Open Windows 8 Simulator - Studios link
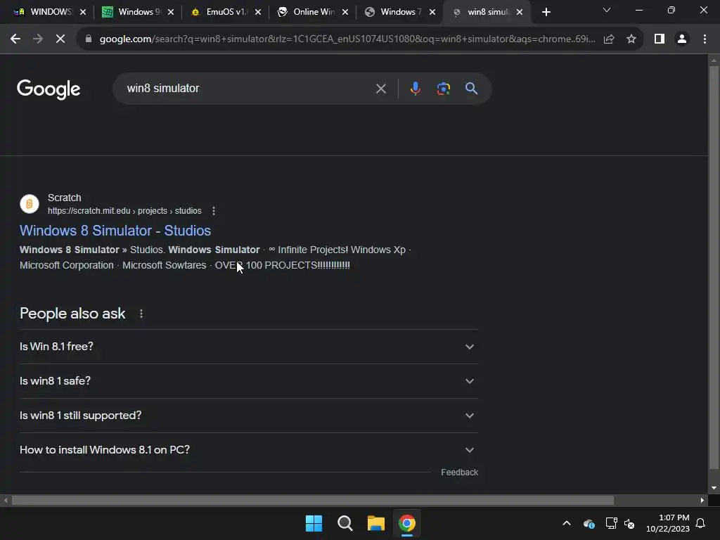 [115, 231]
